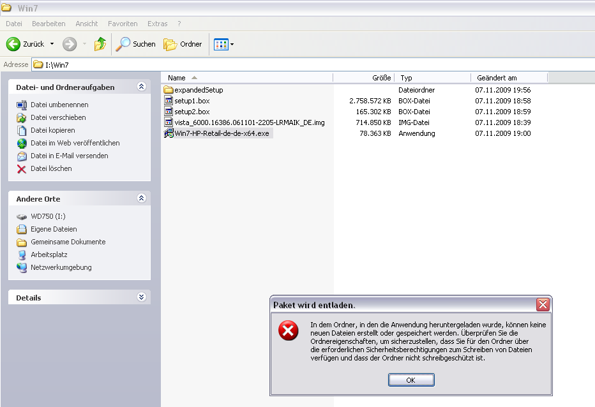Click the Datei verschieben link

58,117
